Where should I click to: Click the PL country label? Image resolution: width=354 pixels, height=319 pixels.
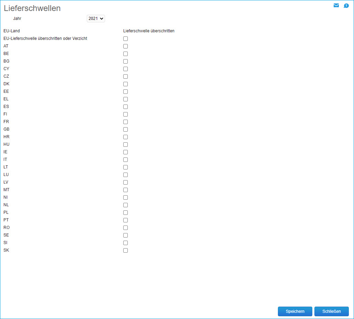[x=6, y=212]
